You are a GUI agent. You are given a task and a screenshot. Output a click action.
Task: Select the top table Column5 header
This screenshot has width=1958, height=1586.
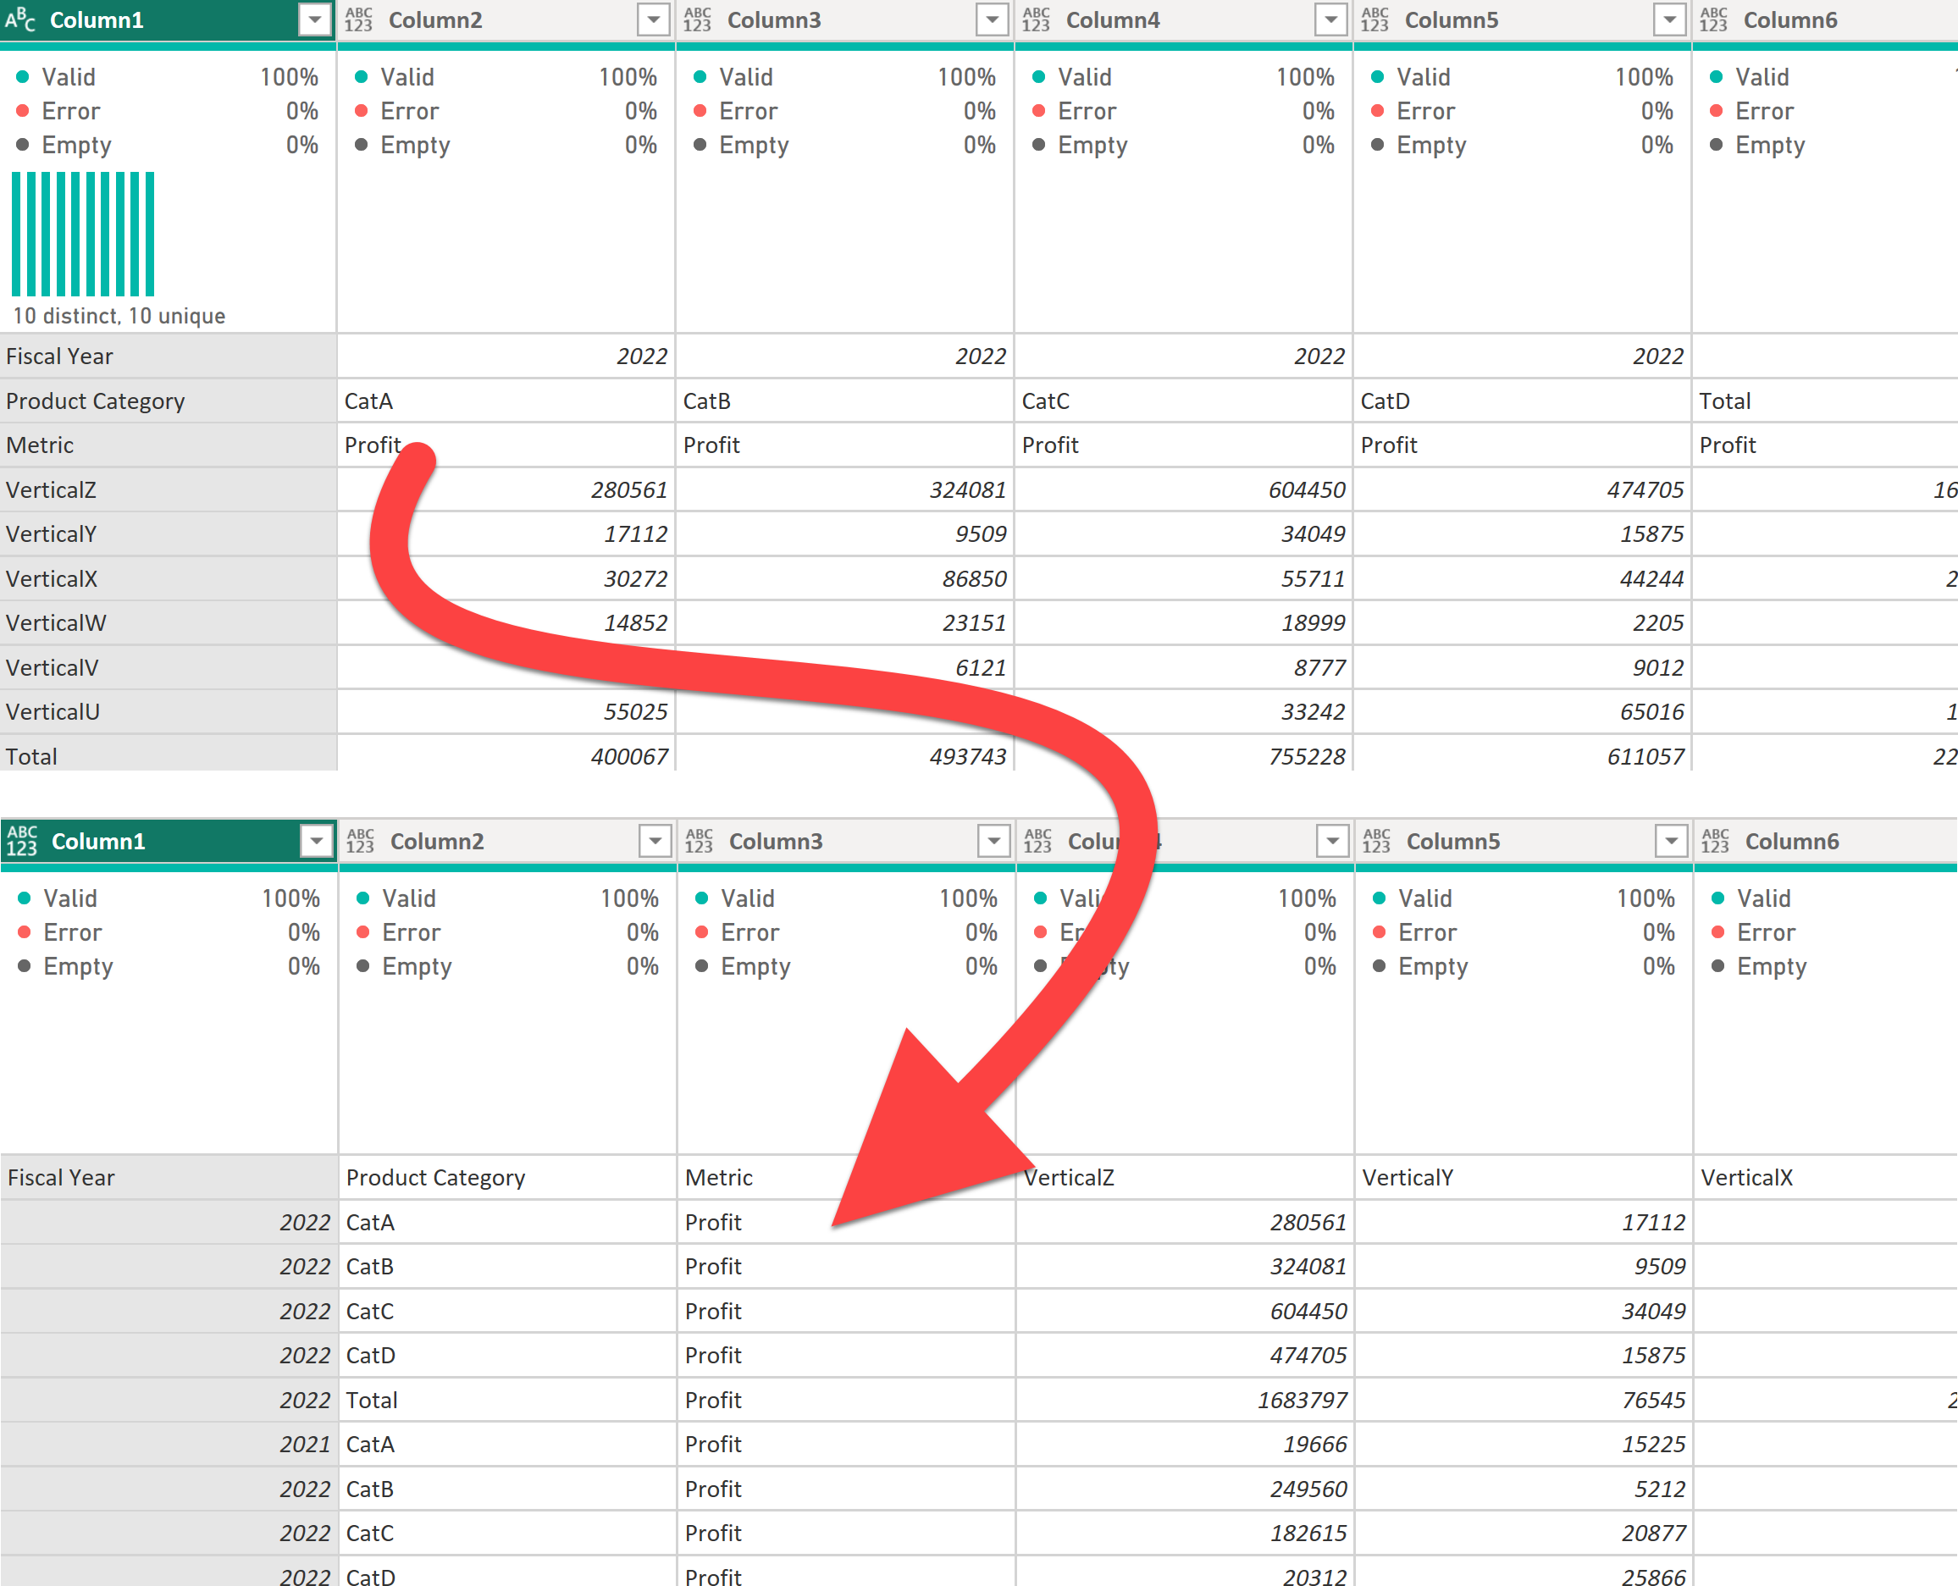[x=1522, y=19]
